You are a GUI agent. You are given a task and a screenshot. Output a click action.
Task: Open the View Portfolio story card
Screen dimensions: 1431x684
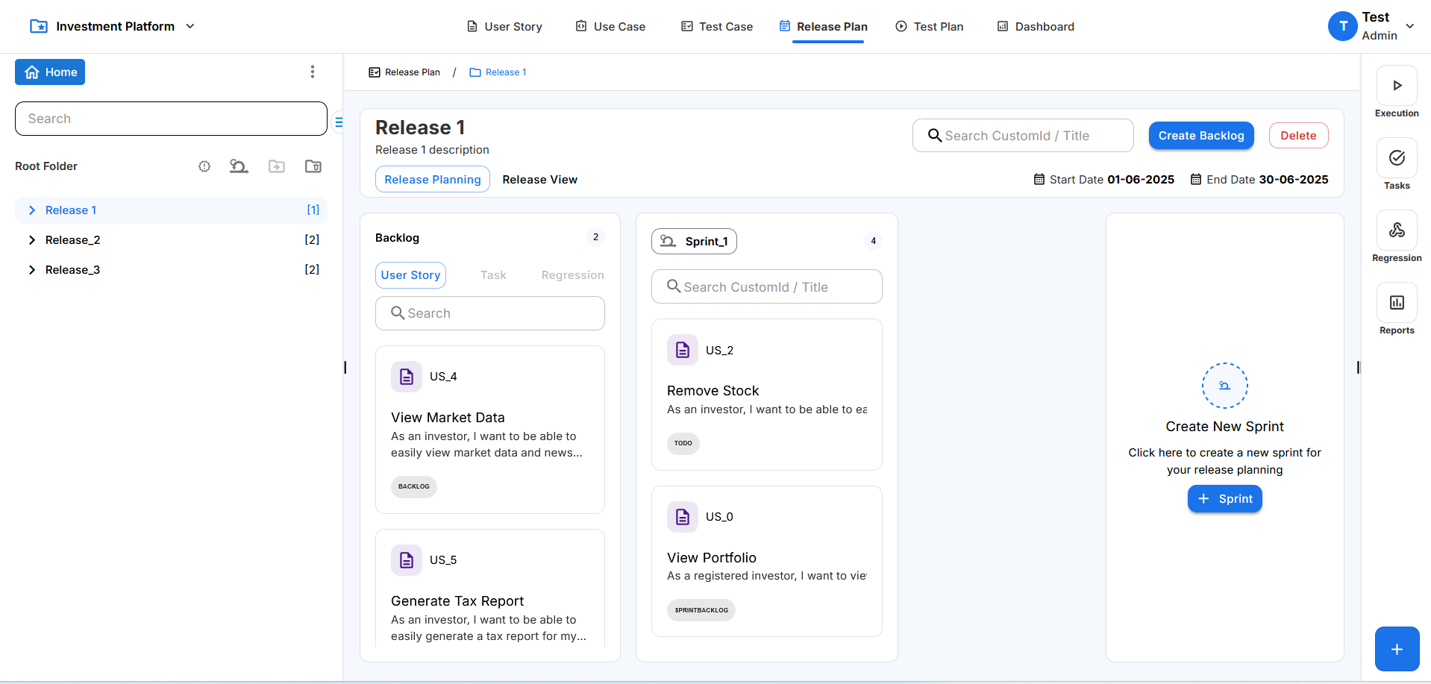(767, 562)
